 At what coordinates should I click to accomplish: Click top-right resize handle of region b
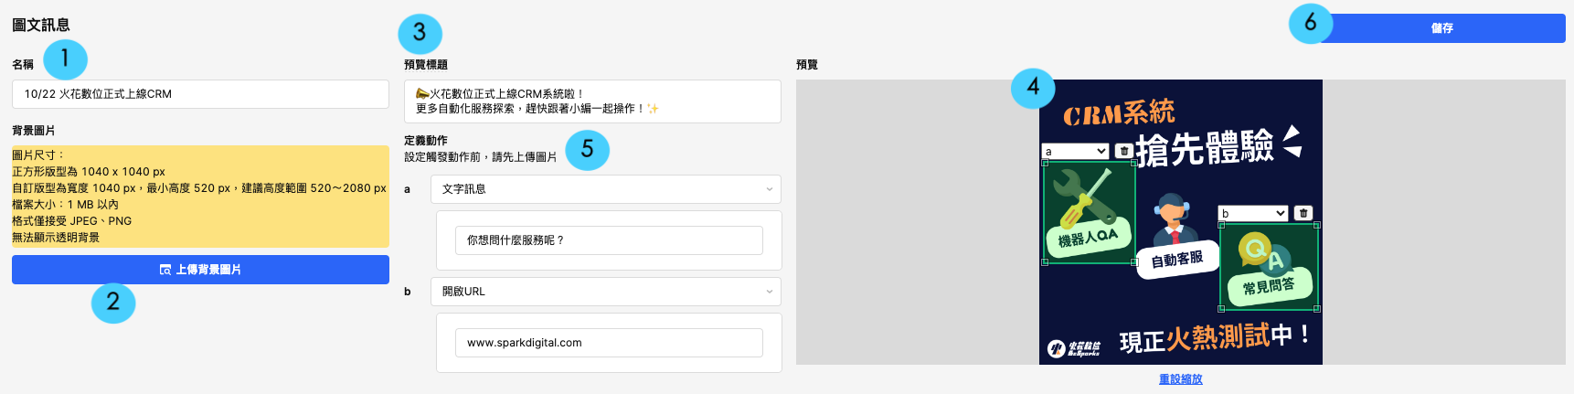tap(1317, 225)
